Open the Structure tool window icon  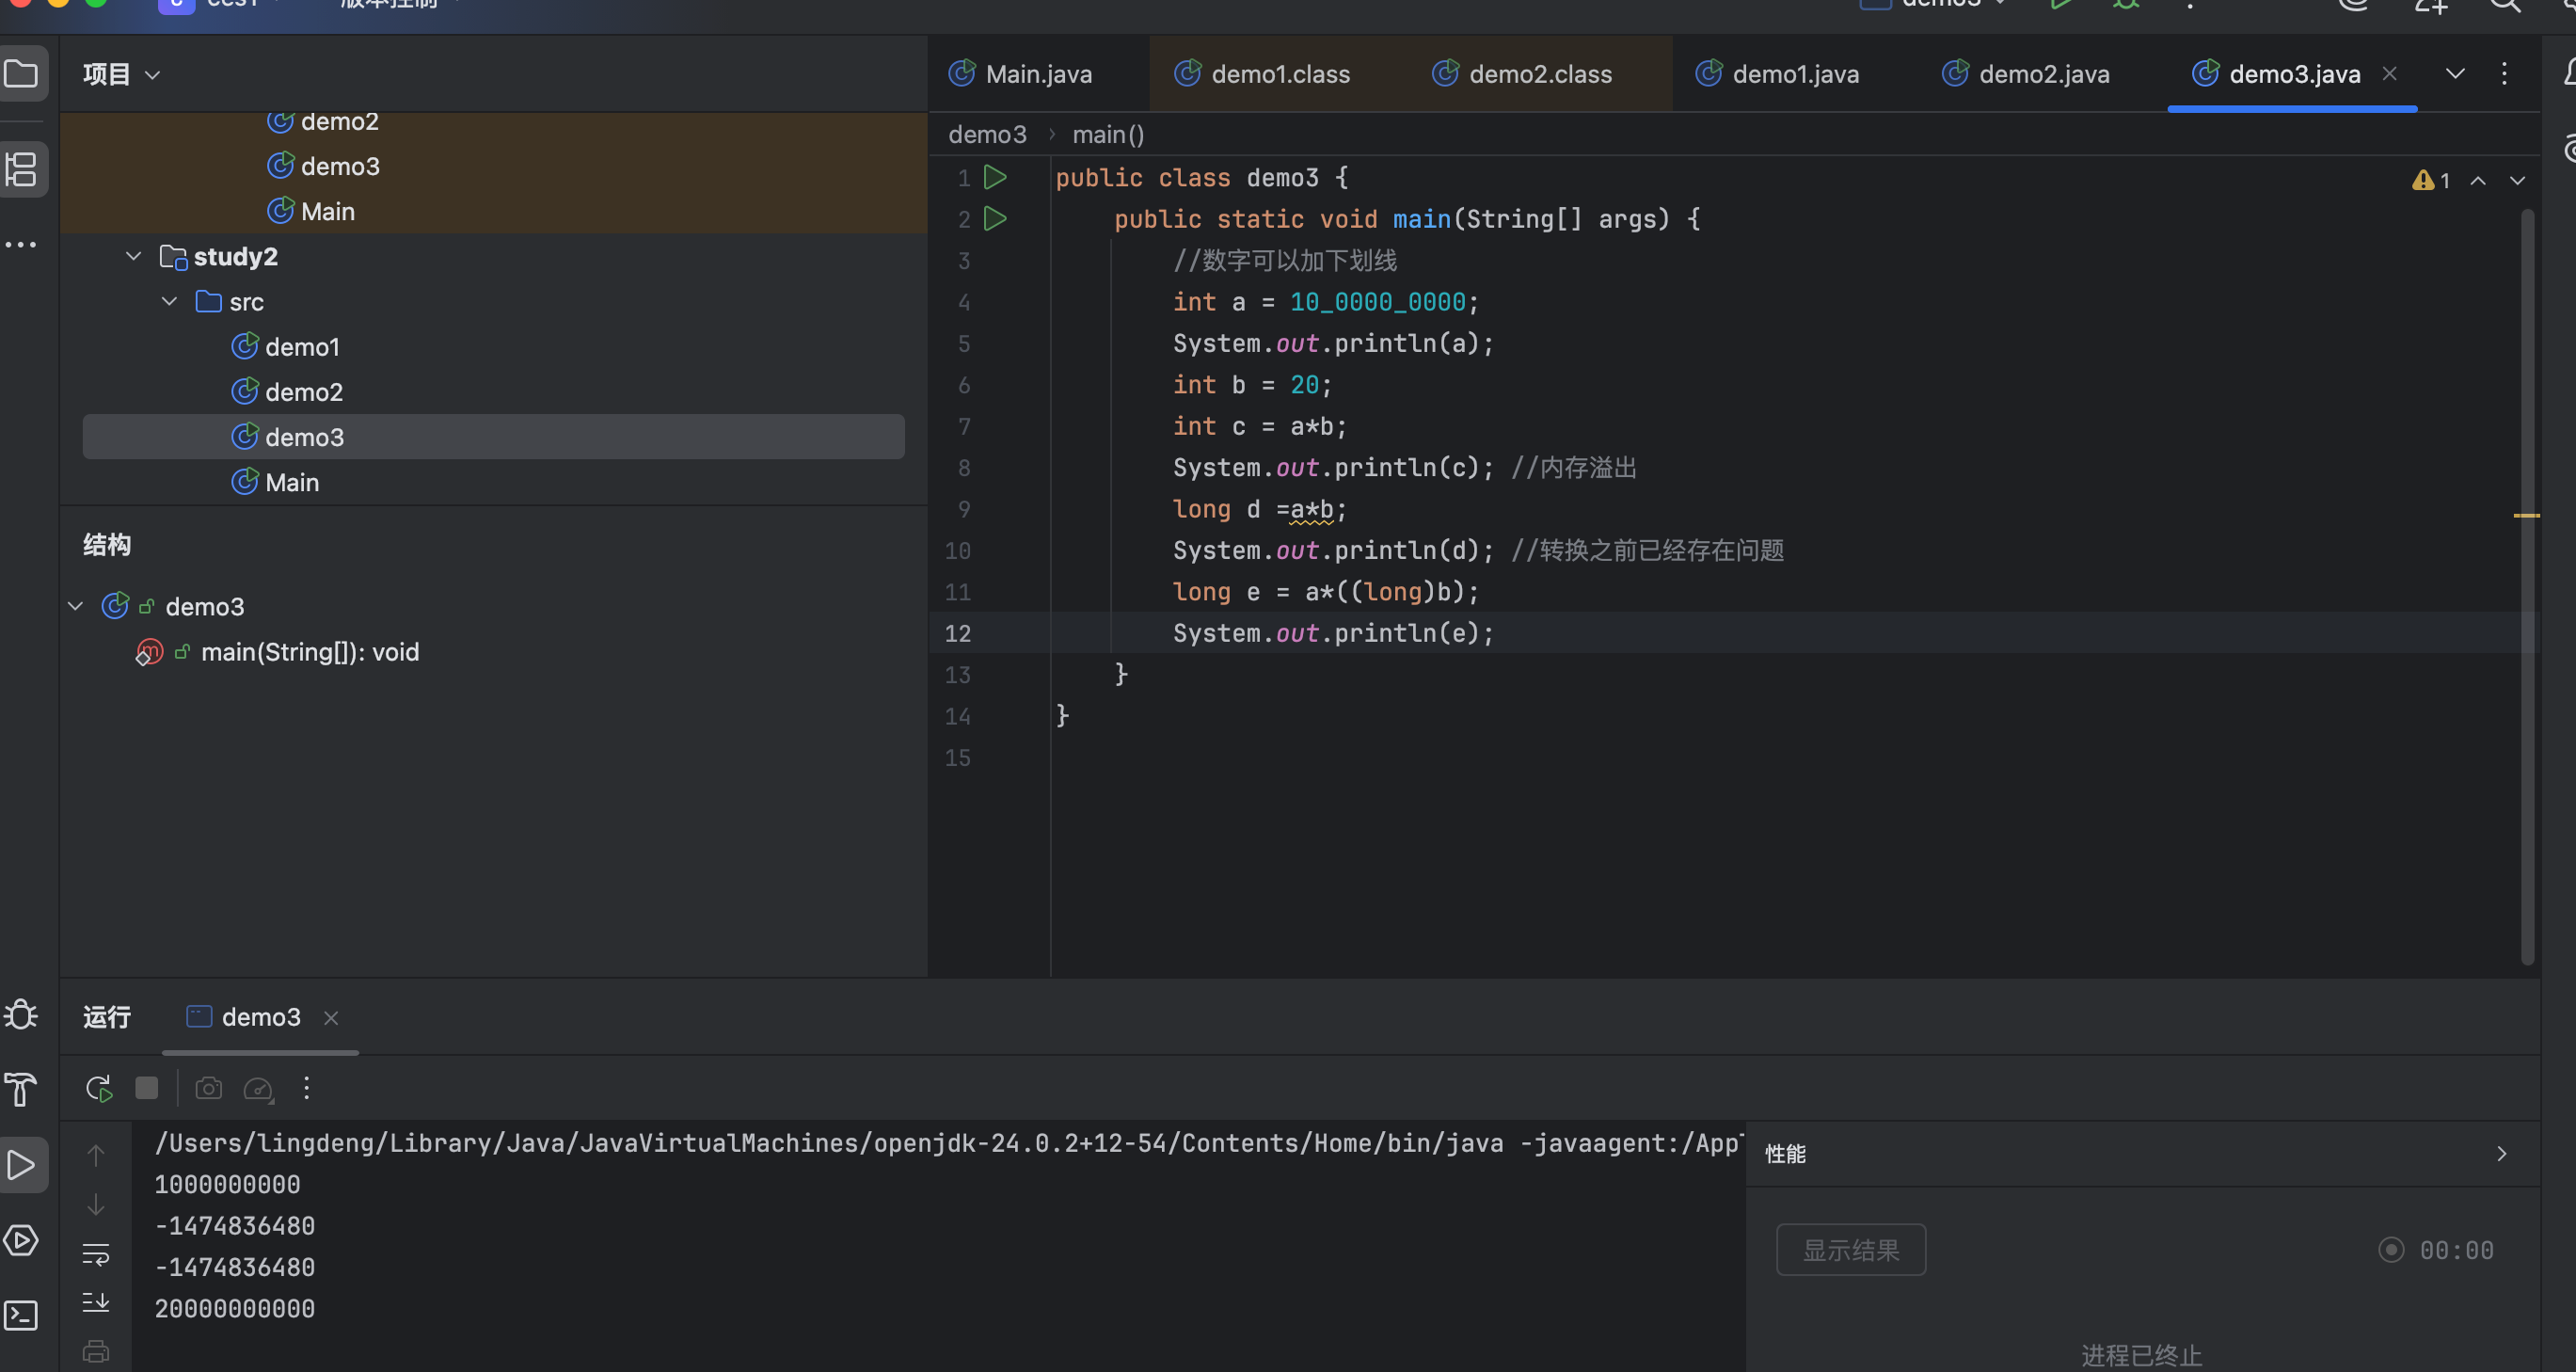click(x=21, y=168)
